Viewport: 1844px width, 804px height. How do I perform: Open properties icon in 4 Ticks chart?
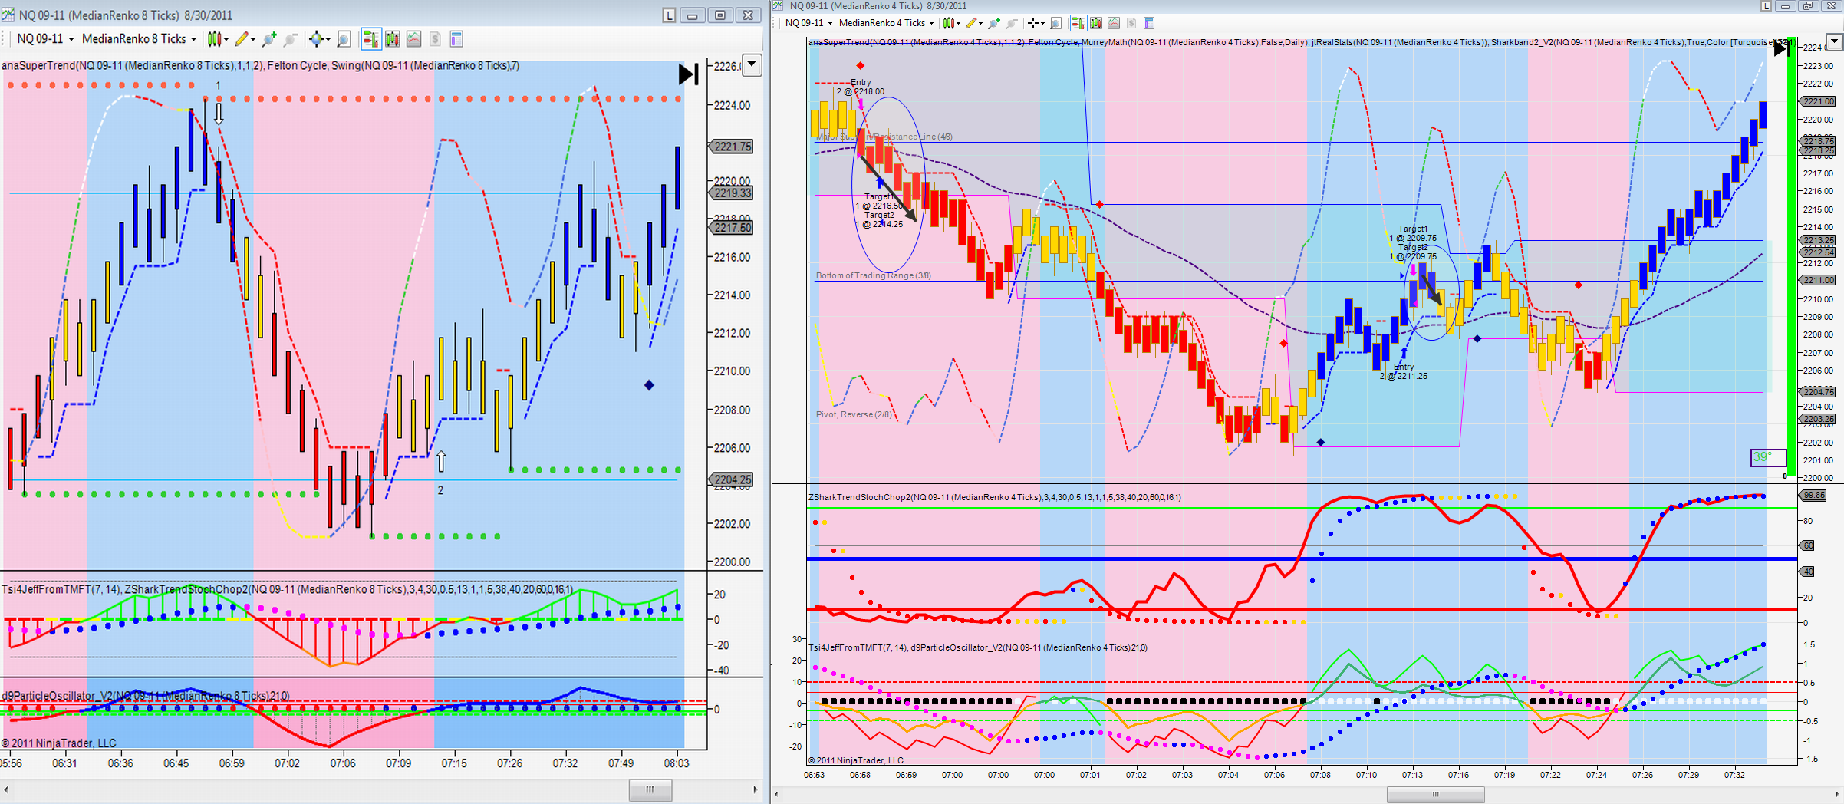1149,23
